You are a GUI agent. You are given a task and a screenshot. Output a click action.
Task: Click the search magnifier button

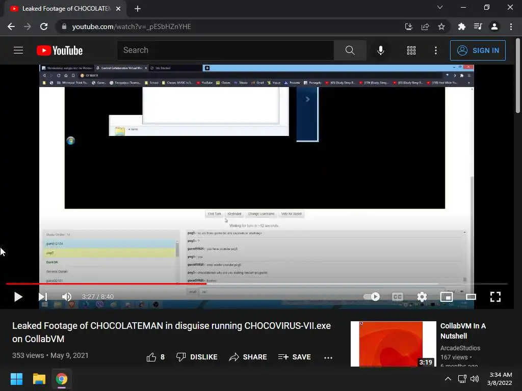tap(350, 50)
